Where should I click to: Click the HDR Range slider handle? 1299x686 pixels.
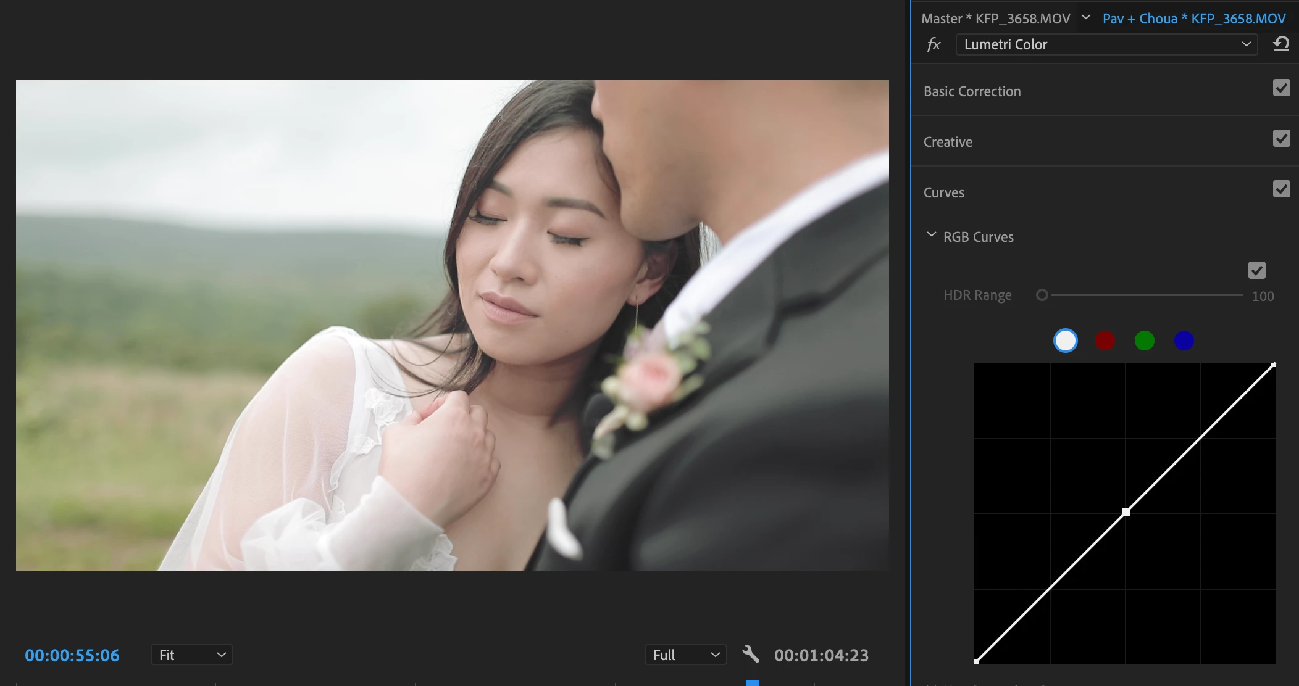(1042, 295)
